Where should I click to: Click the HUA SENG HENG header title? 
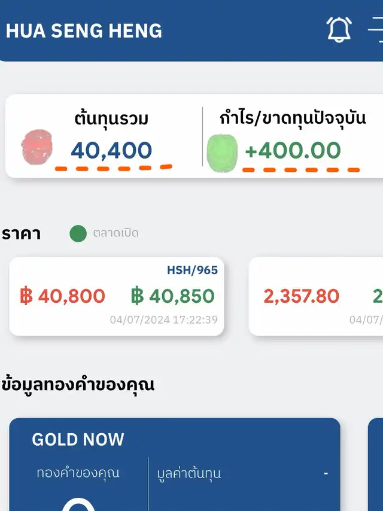click(x=84, y=31)
